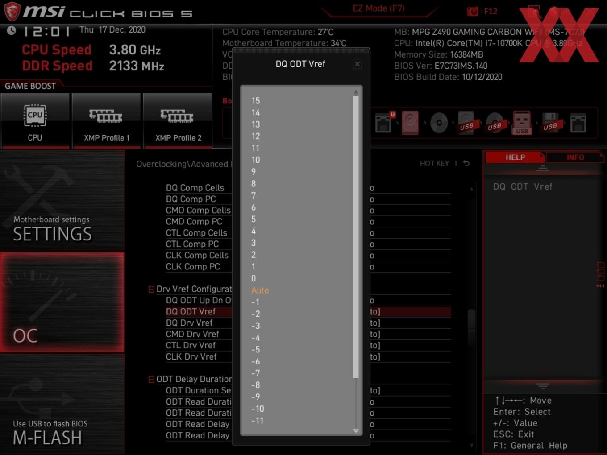Click the settings list scroll down arrow
Viewport: 607px width, 455px height.
tap(472, 445)
